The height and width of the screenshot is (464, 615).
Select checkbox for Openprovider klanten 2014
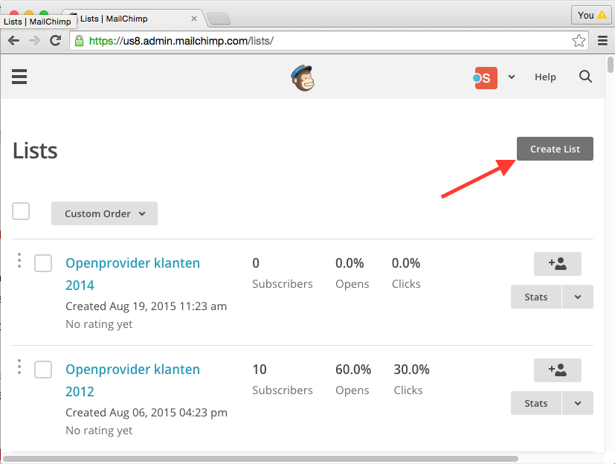point(43,263)
